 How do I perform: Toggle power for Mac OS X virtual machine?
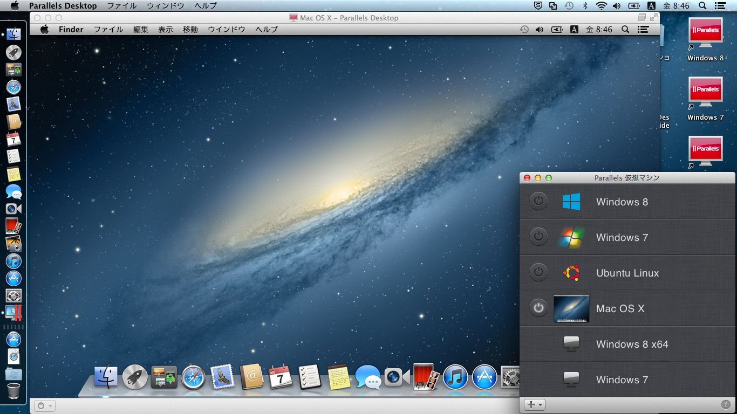coord(538,308)
